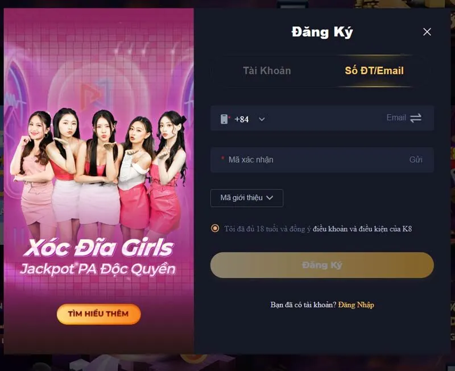Select the Số ĐT/Email tab

(374, 70)
